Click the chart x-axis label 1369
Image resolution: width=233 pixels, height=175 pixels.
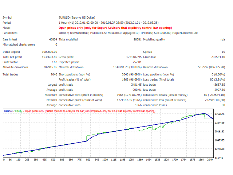[x=140, y=160]
